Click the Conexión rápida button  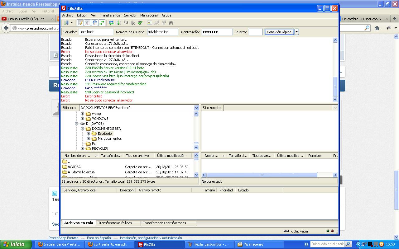[279, 32]
